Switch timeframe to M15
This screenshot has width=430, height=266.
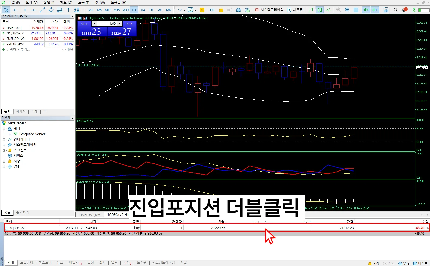click(117, 10)
